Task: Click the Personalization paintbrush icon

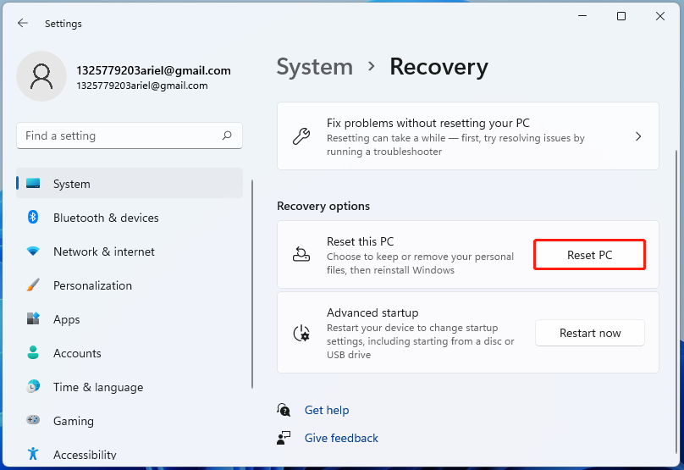Action: [33, 285]
